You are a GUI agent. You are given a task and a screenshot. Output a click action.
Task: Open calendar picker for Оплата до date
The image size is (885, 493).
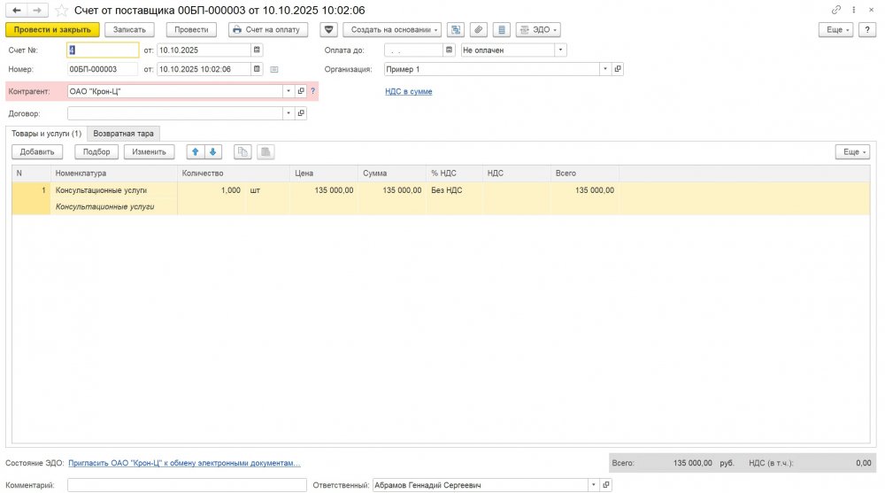tap(450, 50)
